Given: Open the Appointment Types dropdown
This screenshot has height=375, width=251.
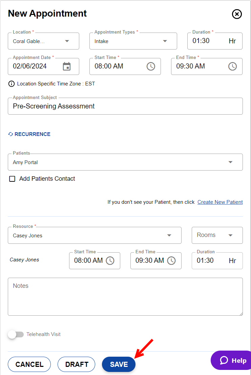Looking at the screenshot, I should (165, 41).
